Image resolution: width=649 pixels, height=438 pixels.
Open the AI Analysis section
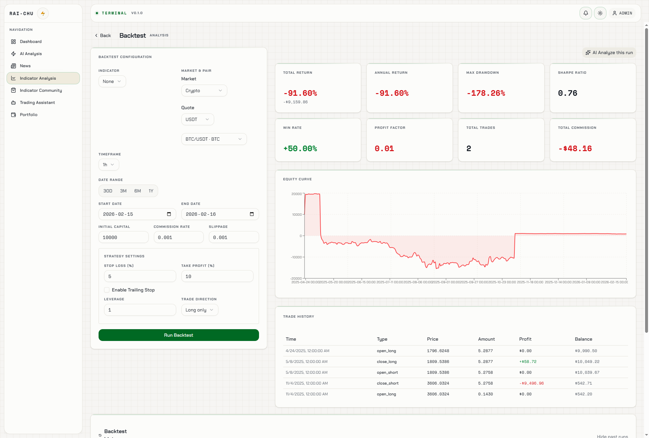[x=30, y=53]
